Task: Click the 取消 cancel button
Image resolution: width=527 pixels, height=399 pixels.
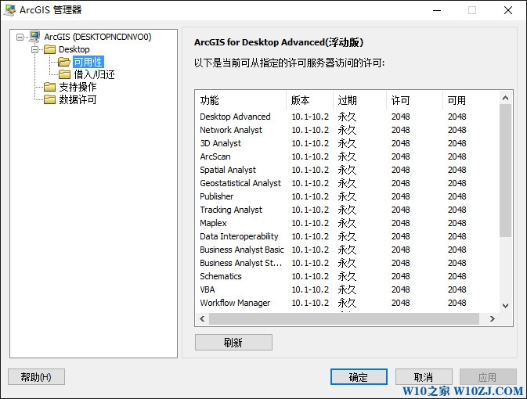Action: click(x=424, y=377)
